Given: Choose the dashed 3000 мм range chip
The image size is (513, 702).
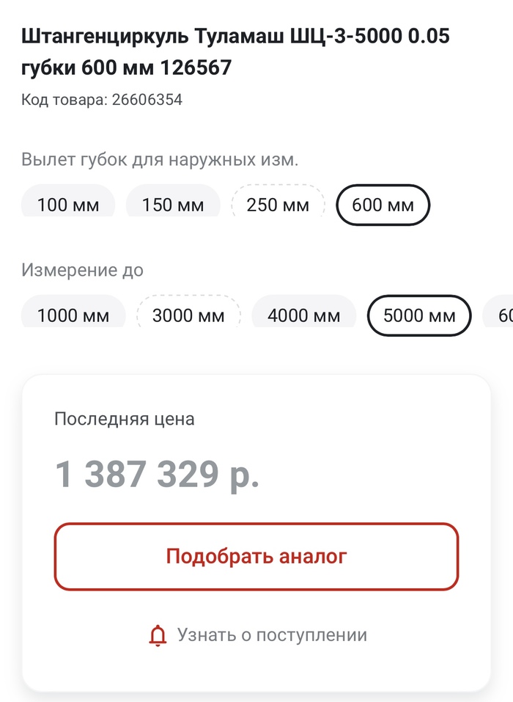Looking at the screenshot, I should click(188, 315).
